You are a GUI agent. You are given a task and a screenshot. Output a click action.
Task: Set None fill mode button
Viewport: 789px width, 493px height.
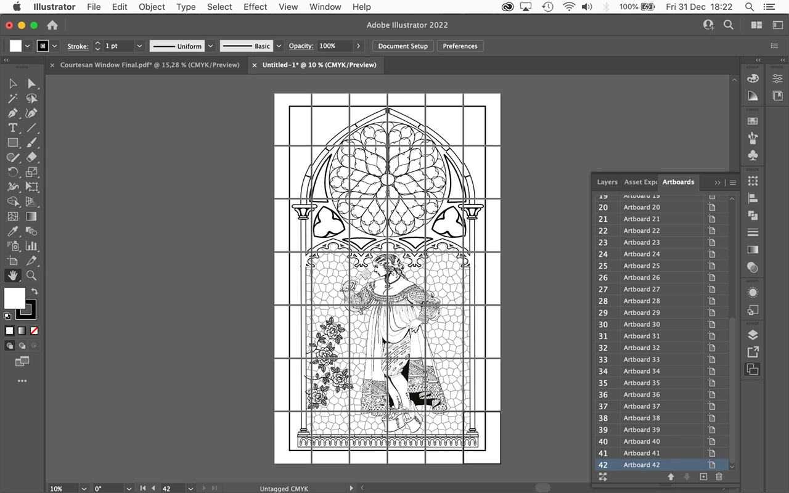click(x=34, y=331)
